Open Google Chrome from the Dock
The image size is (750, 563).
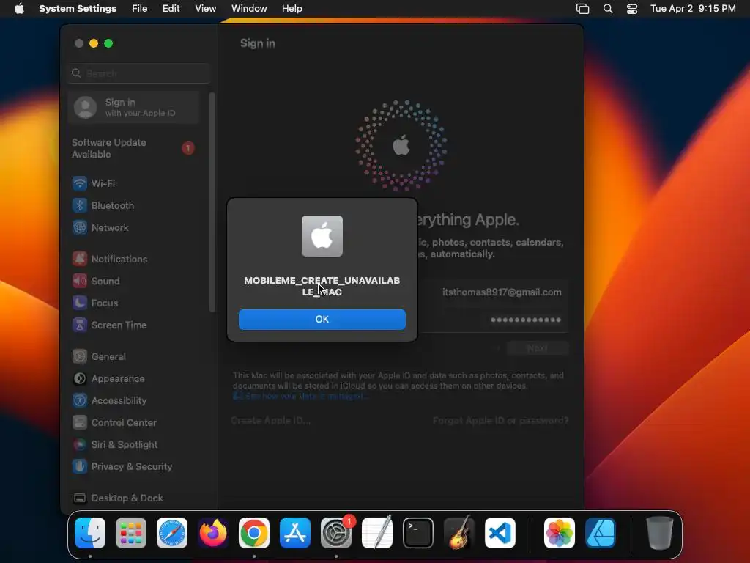pos(254,533)
